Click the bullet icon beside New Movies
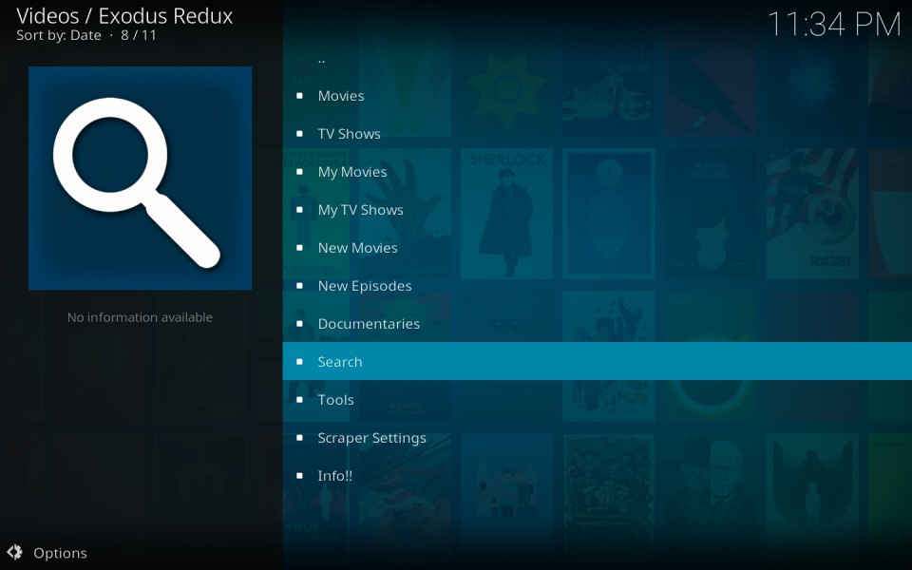Viewport: 912px width, 570px height. (x=299, y=248)
